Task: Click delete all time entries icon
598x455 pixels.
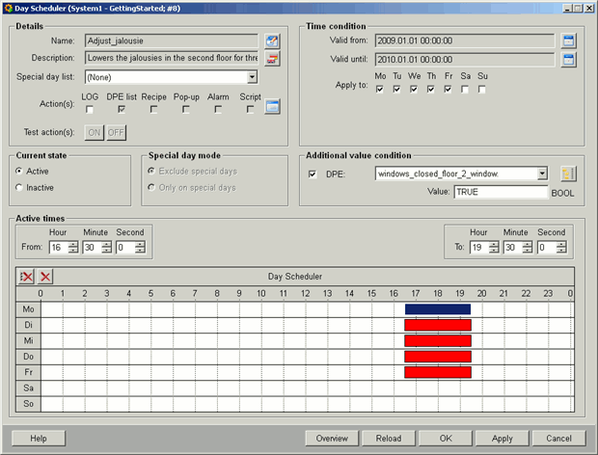Action: pyautogui.click(x=27, y=277)
